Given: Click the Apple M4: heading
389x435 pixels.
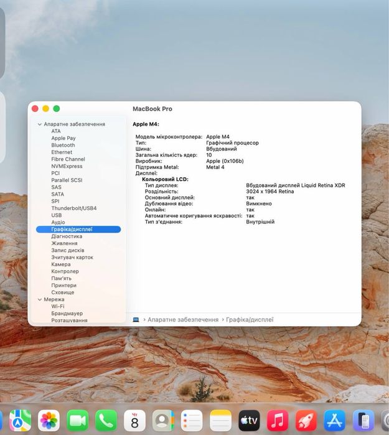Looking at the screenshot, I should tap(146, 124).
